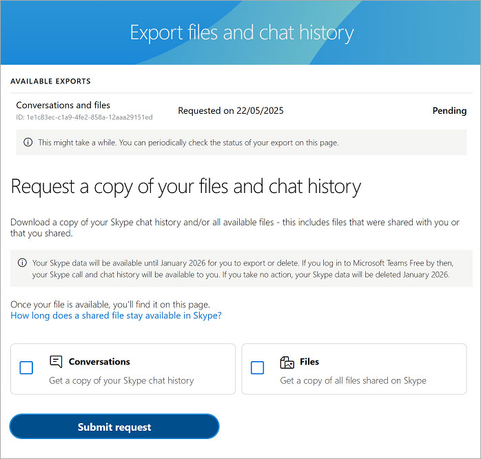Click the export ID text under Conversations and files
481x459 pixels.
click(x=84, y=117)
